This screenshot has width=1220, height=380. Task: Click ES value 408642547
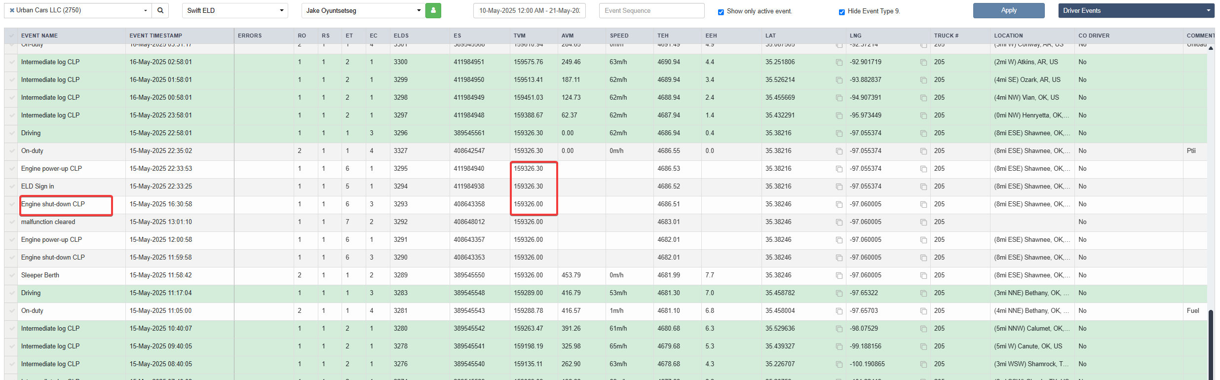(x=469, y=151)
